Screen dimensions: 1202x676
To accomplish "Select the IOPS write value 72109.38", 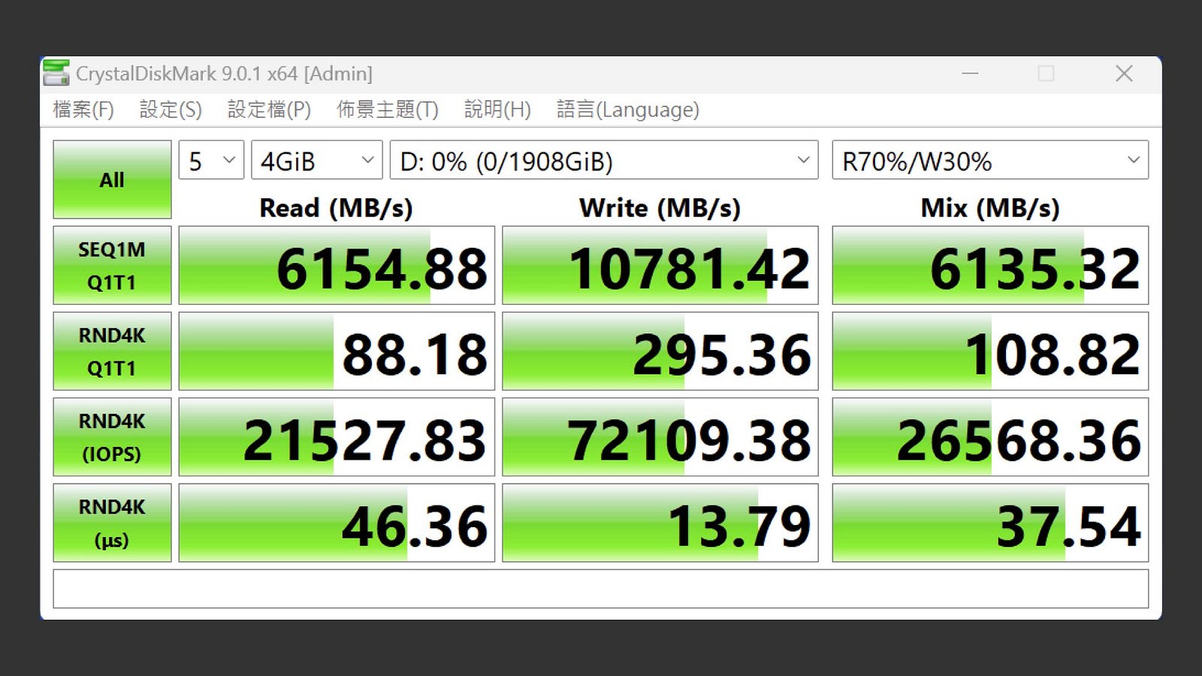I will [660, 436].
